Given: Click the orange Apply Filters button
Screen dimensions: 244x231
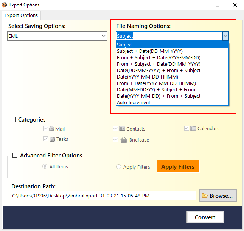Looking at the screenshot, I should click(178, 166).
